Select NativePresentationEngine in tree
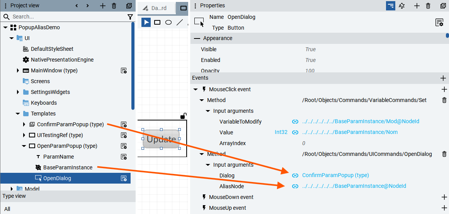 tap(62, 60)
